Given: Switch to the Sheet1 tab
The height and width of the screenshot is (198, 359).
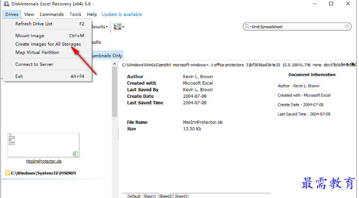Looking at the screenshot, I should (x=150, y=196).
